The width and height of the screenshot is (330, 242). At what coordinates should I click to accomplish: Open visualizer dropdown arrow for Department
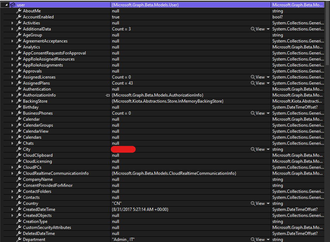(x=268, y=240)
